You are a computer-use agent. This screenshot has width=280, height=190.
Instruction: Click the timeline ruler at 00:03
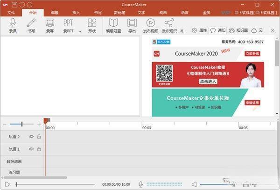tap(147, 128)
